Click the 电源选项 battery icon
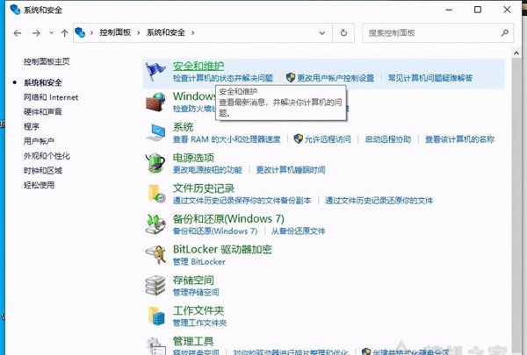The image size is (527, 355). point(155,163)
